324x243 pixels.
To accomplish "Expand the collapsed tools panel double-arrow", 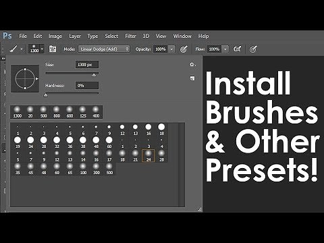I will click(3, 59).
